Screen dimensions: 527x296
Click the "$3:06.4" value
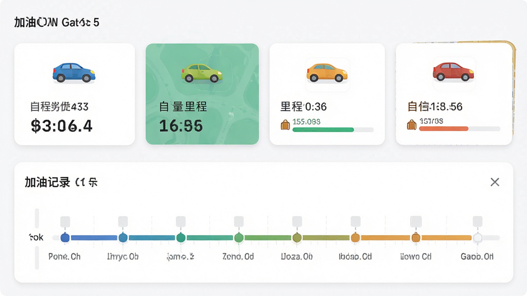[62, 126]
